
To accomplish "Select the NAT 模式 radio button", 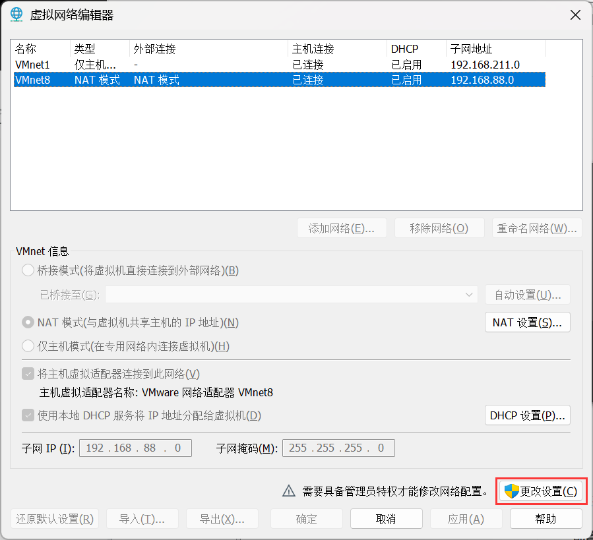I will 28,322.
